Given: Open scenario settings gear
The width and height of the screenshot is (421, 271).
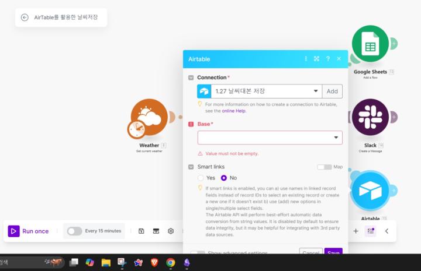Looking at the screenshot, I should click(x=171, y=231).
